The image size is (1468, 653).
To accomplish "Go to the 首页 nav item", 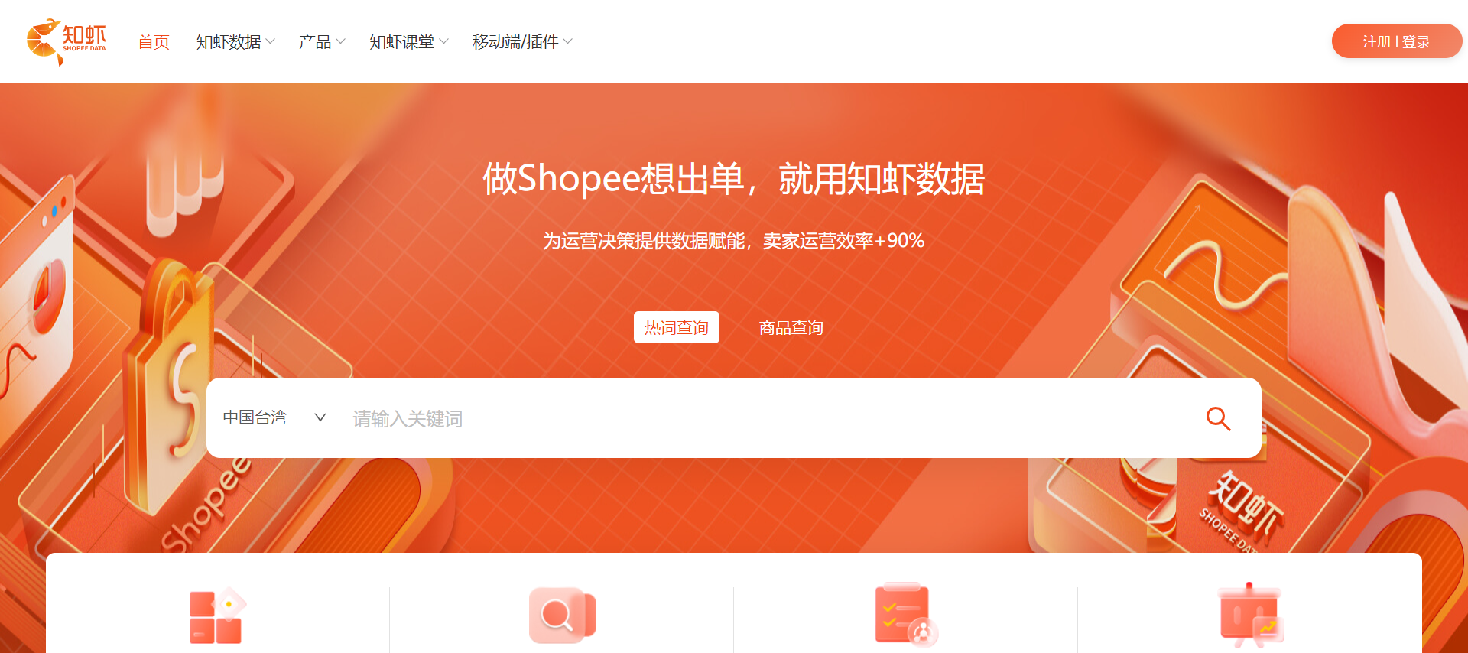I will (154, 41).
